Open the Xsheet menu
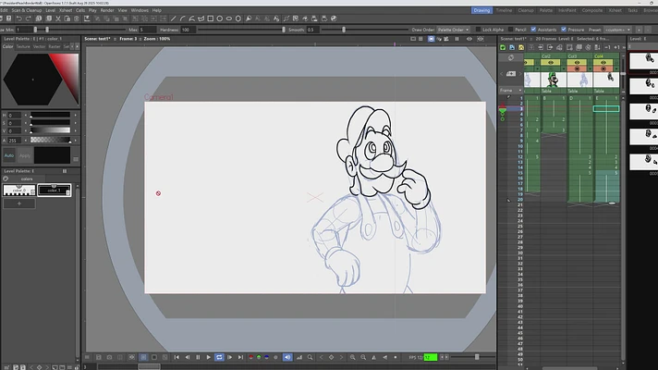This screenshot has height=370, width=658. click(66, 10)
